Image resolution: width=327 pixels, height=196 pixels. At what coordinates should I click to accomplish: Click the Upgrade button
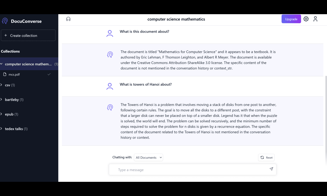291,19
